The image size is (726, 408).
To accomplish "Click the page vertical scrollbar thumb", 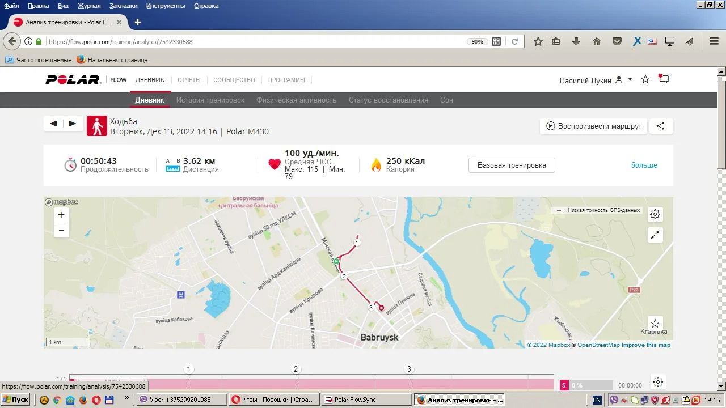I will (721, 124).
